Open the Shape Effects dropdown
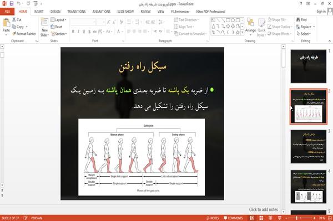Image resolution: width=333 pixels, height=221 pixels. [280, 34]
